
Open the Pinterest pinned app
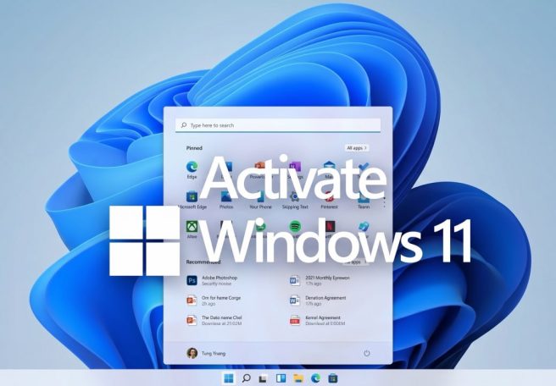330,200
